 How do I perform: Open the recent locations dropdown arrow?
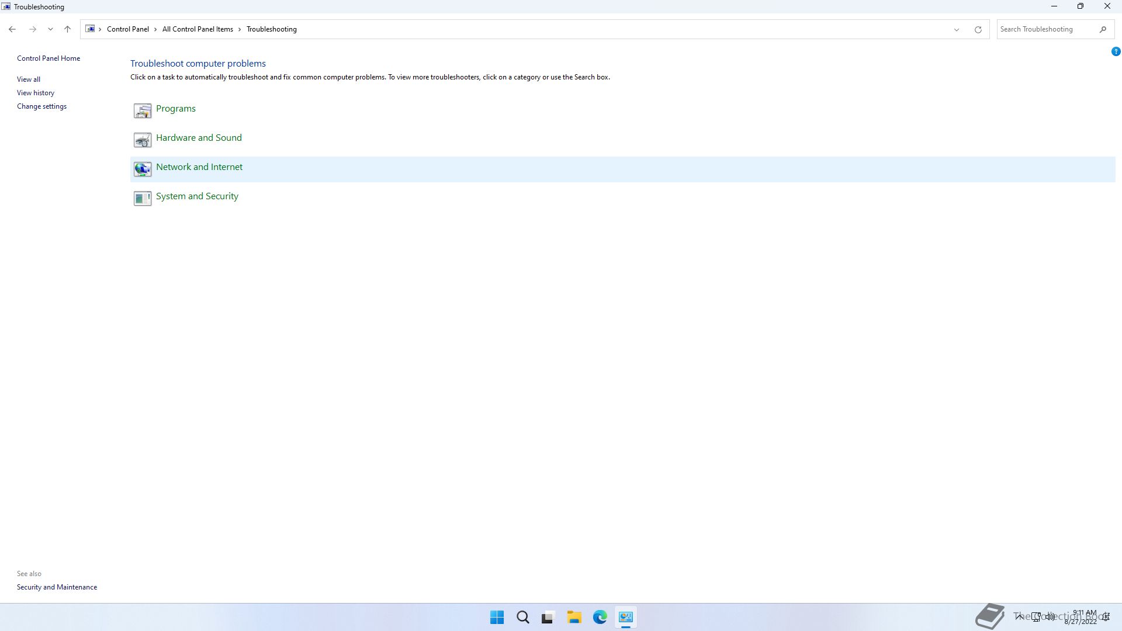[x=50, y=29]
